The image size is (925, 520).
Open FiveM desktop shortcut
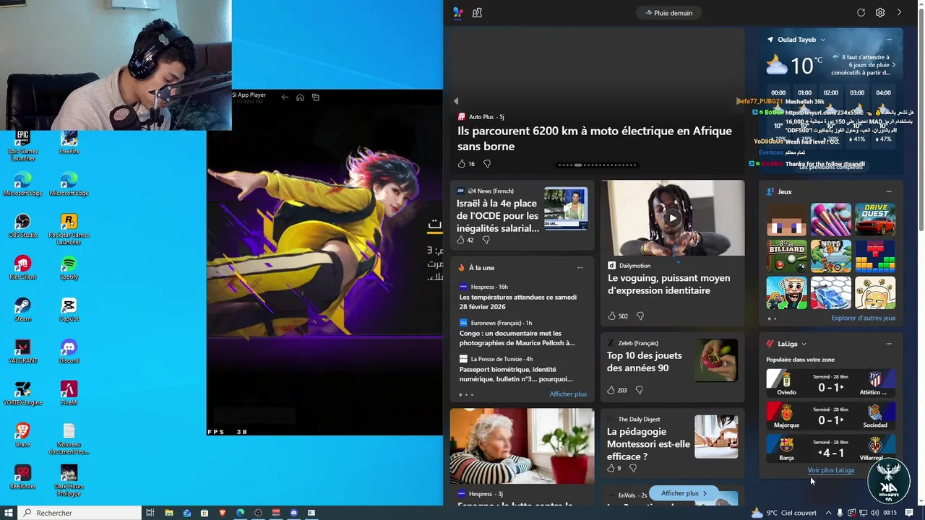coord(69,393)
